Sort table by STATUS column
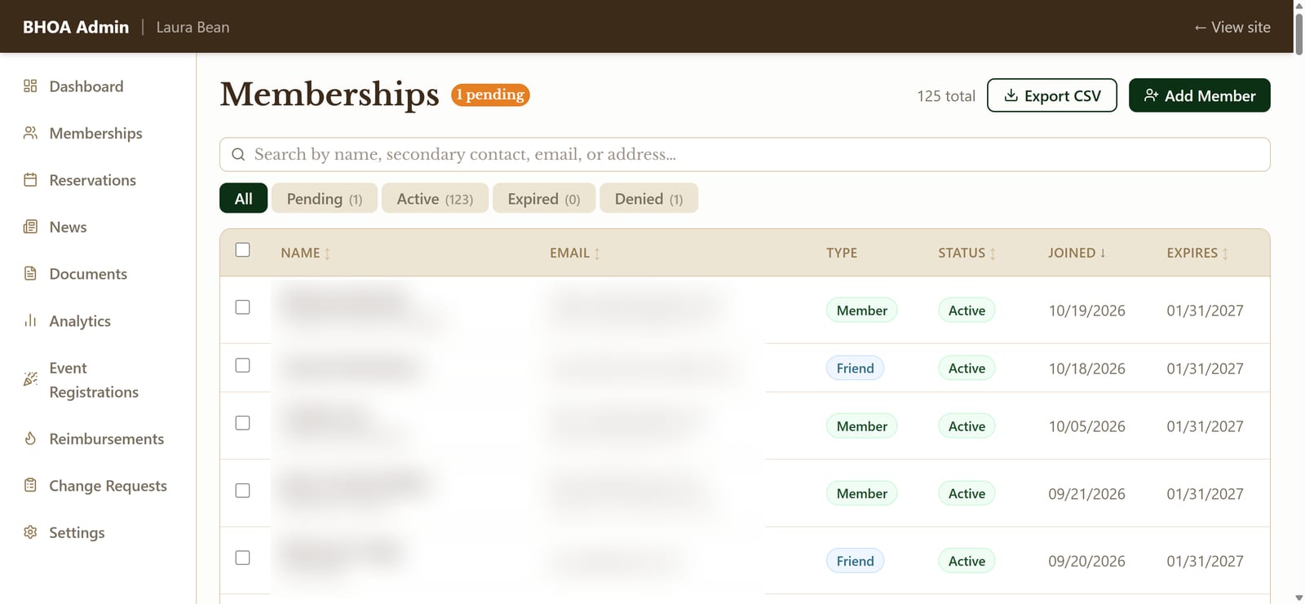The width and height of the screenshot is (1305, 604). 967,253
